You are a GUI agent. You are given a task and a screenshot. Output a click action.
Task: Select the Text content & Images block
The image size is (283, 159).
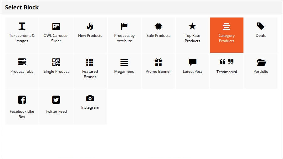tap(22, 35)
